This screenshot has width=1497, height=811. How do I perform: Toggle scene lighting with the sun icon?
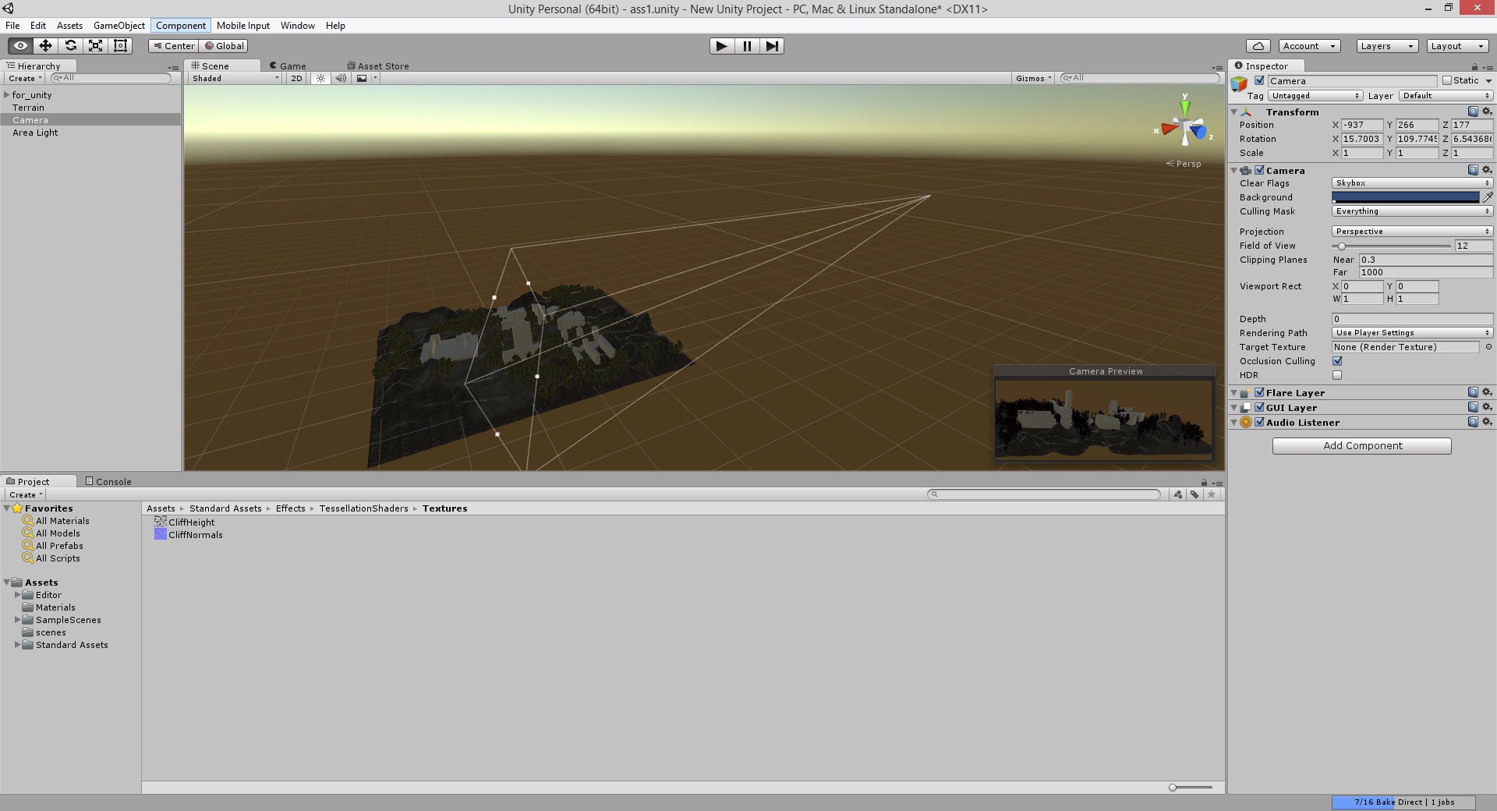[320, 78]
